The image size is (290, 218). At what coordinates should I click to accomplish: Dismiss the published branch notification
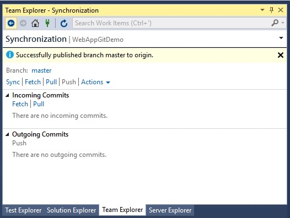point(281,55)
